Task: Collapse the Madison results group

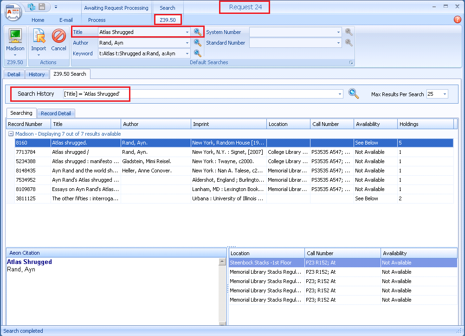Action: (10, 133)
